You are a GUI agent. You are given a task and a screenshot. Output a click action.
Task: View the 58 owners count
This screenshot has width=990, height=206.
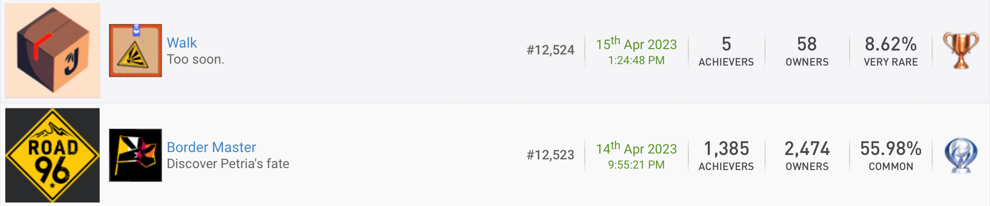[x=807, y=51]
